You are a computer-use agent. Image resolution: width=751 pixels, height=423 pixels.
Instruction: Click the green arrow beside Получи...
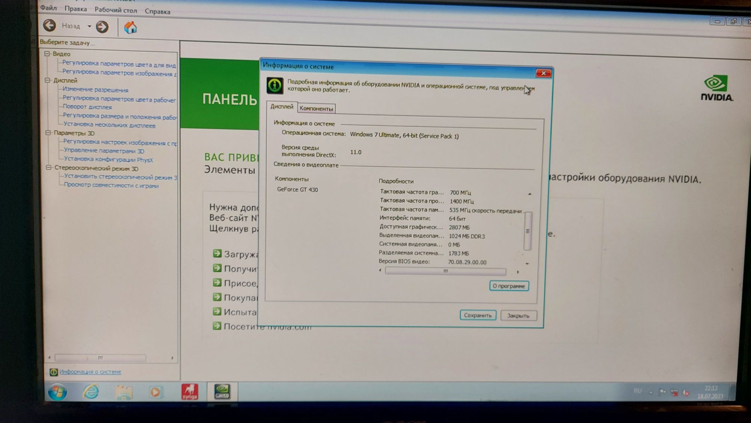217,268
